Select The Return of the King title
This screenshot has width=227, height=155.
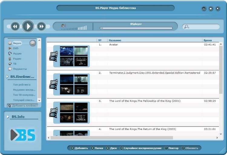[143, 129]
